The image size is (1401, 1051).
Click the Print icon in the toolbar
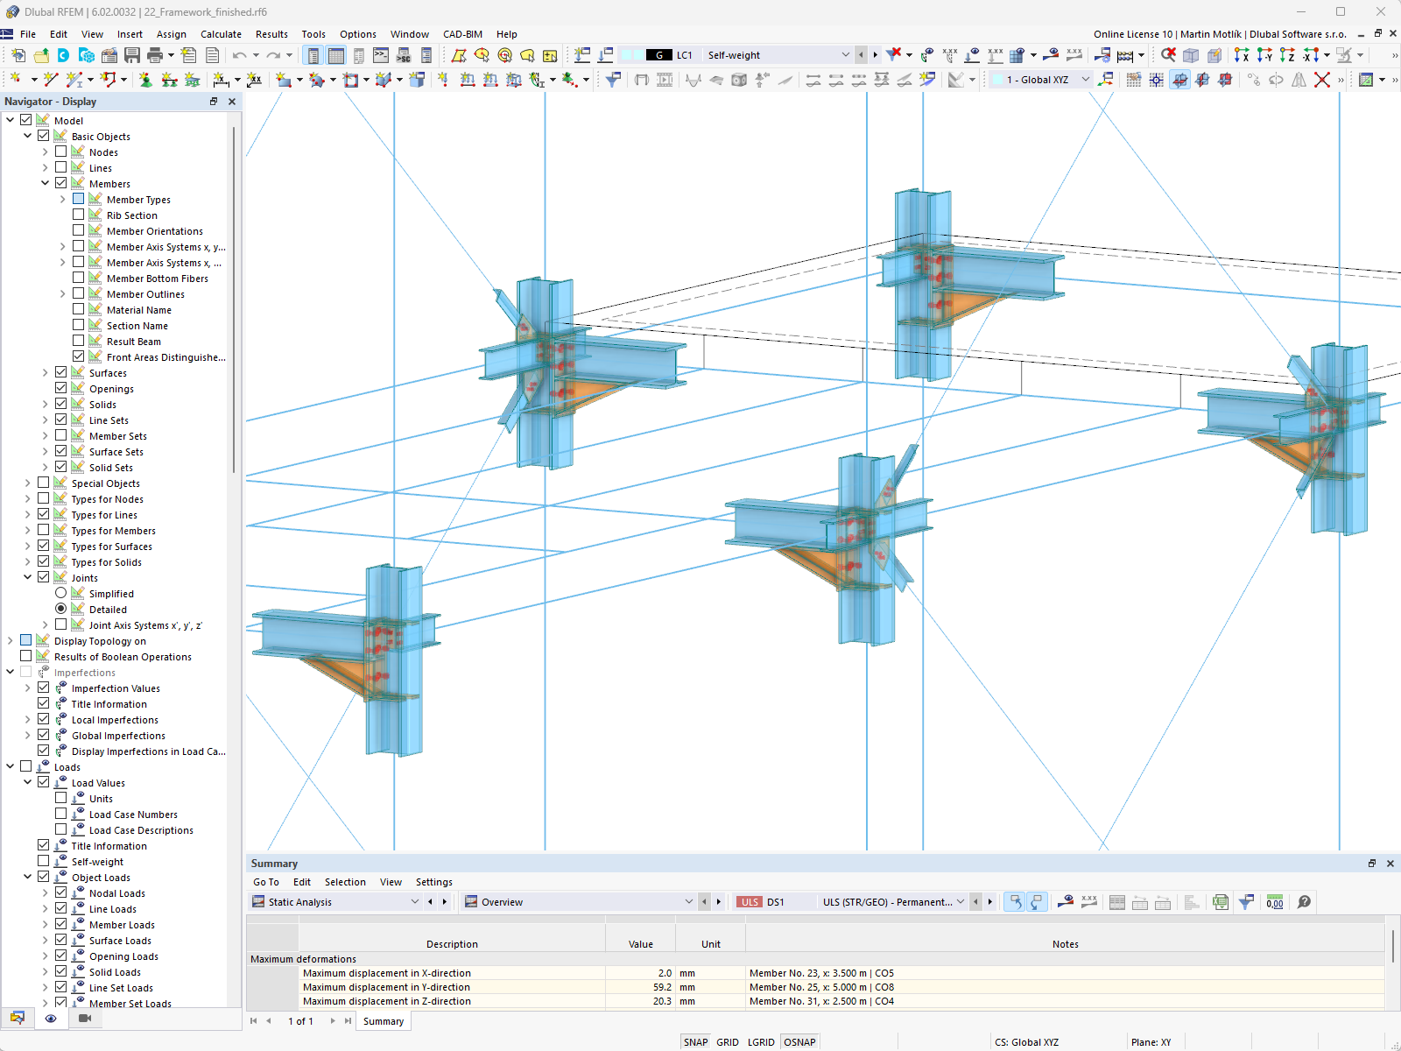pos(155,55)
